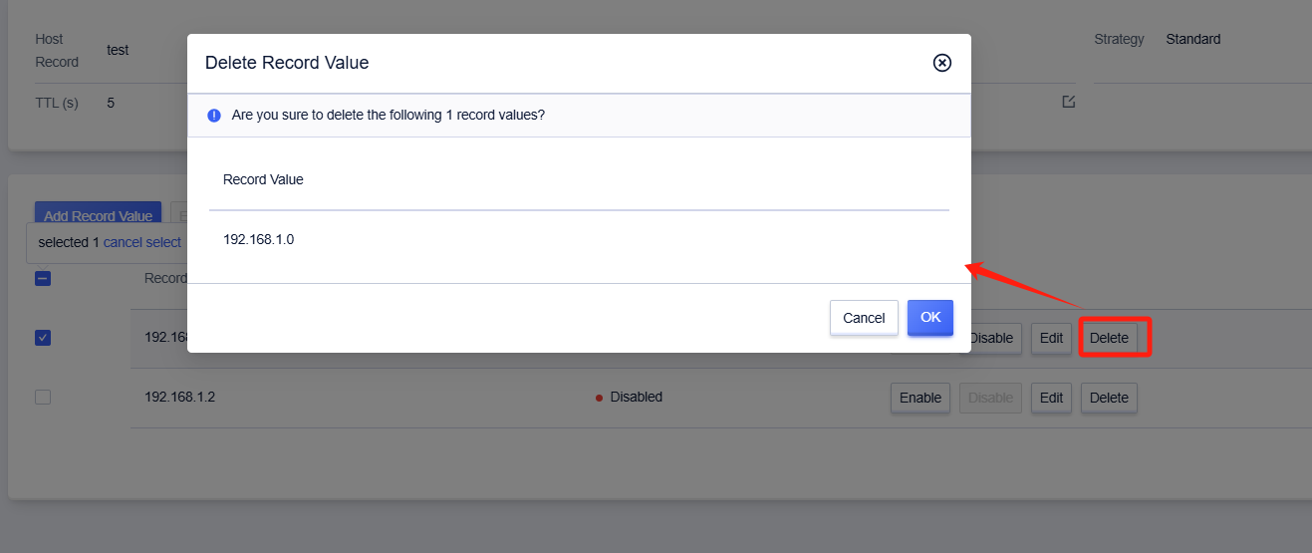Disable the first row record
Screen dimensions: 1312x553
point(991,338)
